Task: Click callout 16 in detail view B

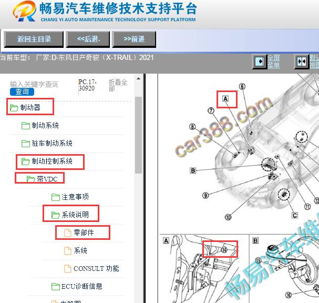Action: [x=289, y=295]
